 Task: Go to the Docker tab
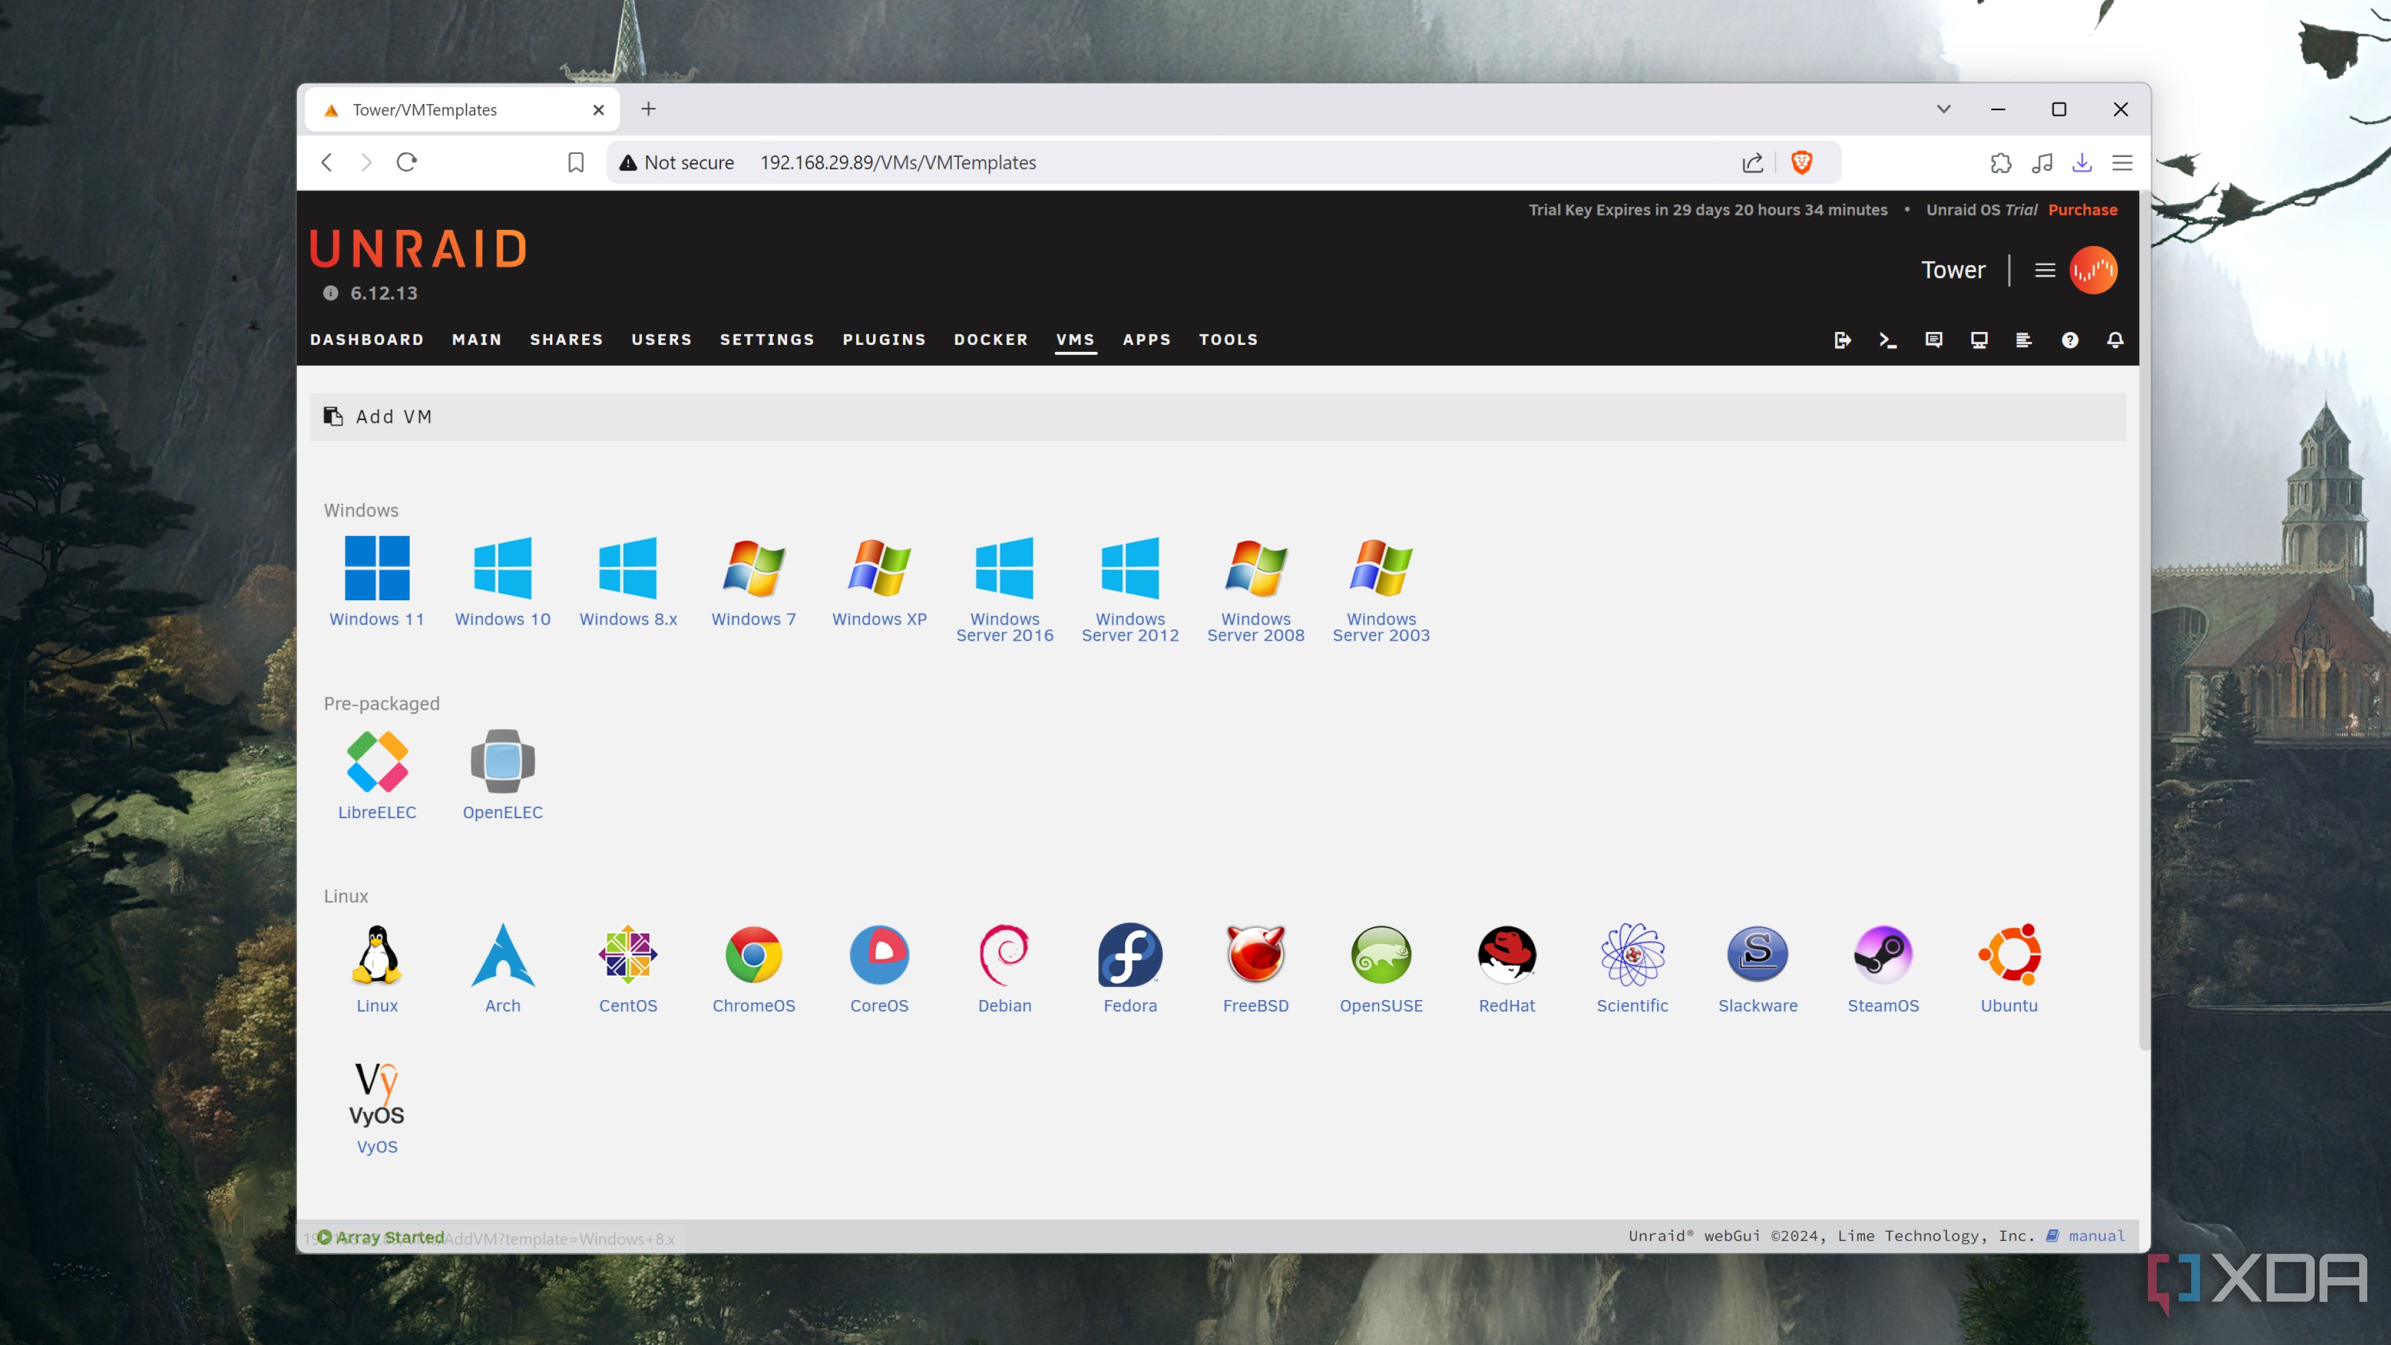coord(991,340)
